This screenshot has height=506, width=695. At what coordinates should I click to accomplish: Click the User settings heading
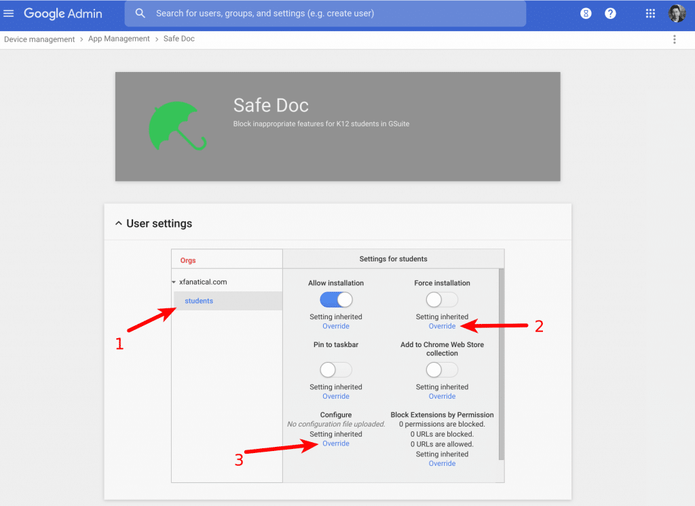pos(159,223)
